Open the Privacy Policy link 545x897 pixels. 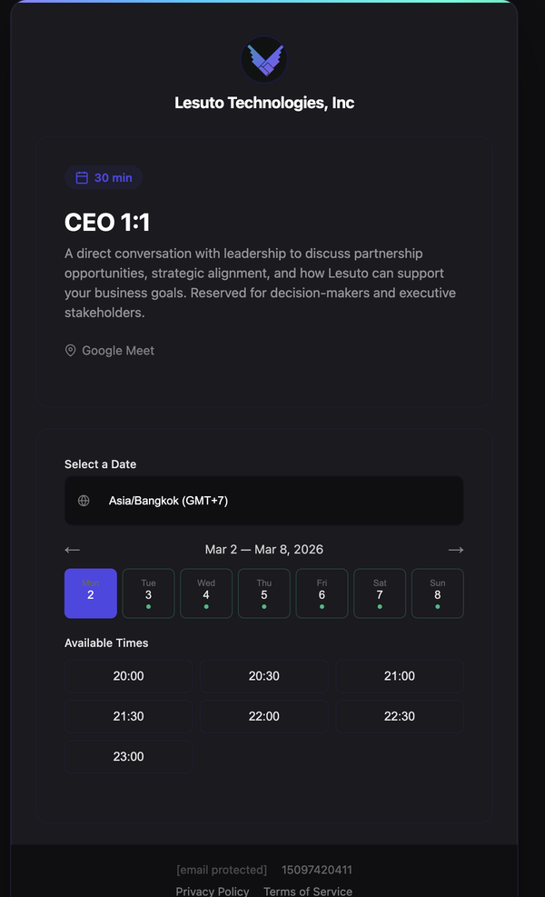213,892
